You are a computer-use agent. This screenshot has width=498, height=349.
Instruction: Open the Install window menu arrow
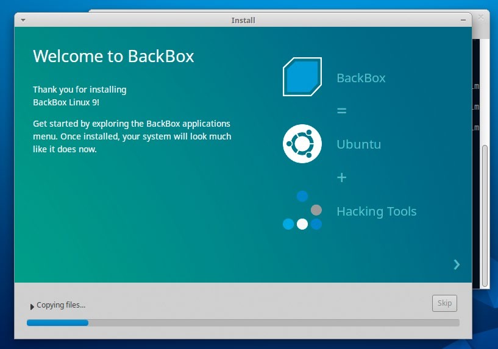tap(23, 20)
